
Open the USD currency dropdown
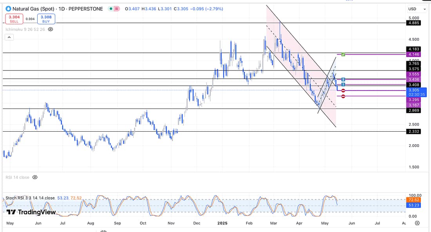tap(417, 9)
